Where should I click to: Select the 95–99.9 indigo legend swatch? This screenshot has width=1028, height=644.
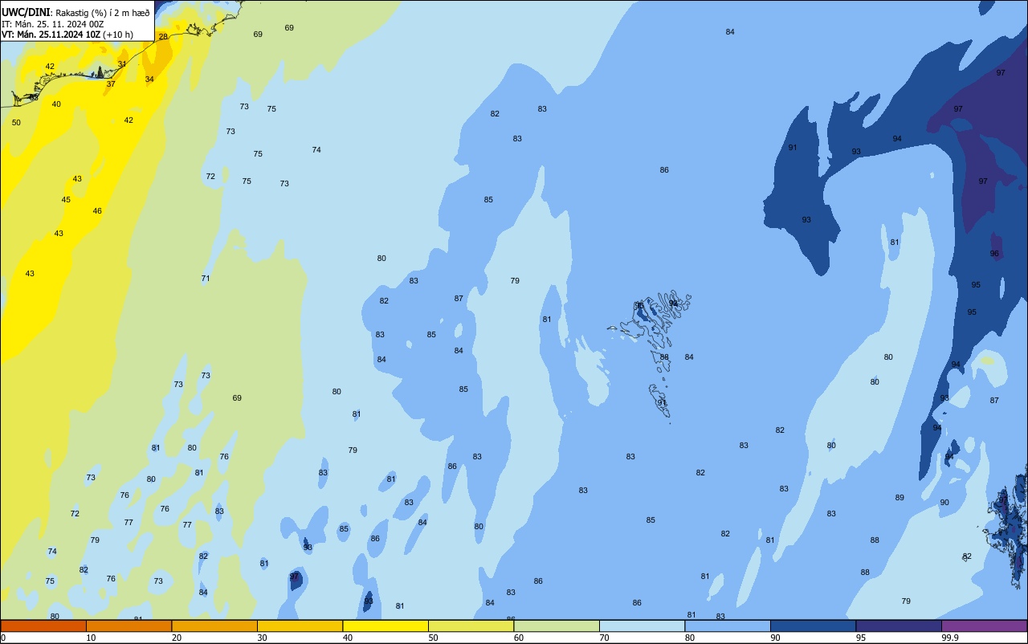pos(899,626)
